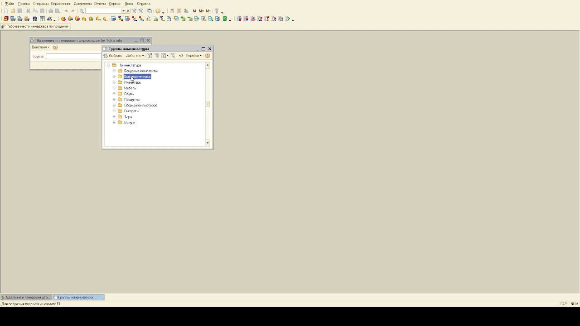
Task: Click the Redo arrow icon
Action: [72, 11]
